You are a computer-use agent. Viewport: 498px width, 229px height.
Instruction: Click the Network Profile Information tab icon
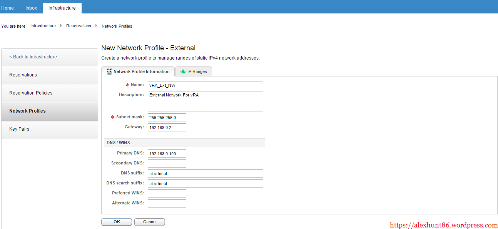click(x=109, y=71)
